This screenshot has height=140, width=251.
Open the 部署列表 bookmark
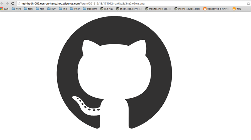pyautogui.click(x=107, y=9)
